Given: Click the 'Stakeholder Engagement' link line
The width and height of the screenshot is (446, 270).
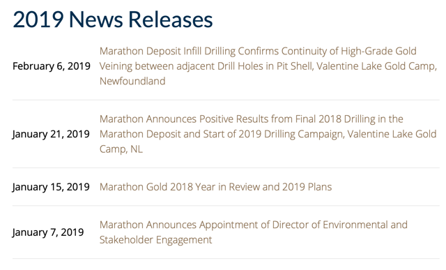Looking at the screenshot, I should pos(155,240).
